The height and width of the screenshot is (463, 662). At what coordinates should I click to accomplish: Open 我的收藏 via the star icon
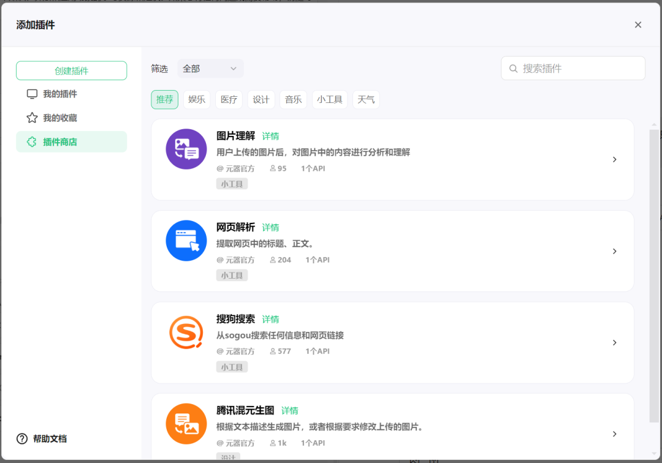pyautogui.click(x=32, y=118)
